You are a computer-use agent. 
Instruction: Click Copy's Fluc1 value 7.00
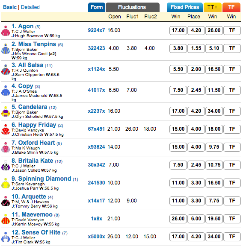pyautogui.click(x=131, y=90)
